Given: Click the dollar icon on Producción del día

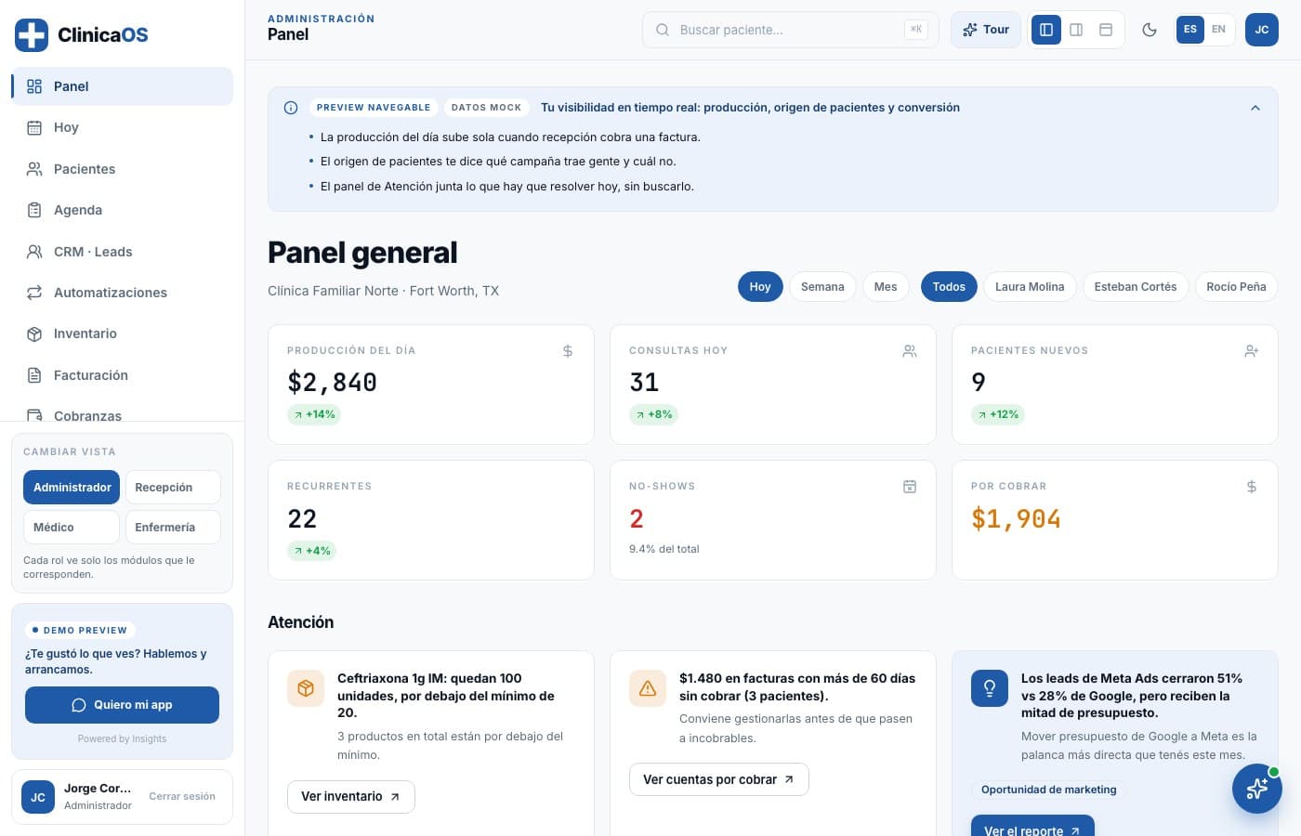Looking at the screenshot, I should point(568,351).
